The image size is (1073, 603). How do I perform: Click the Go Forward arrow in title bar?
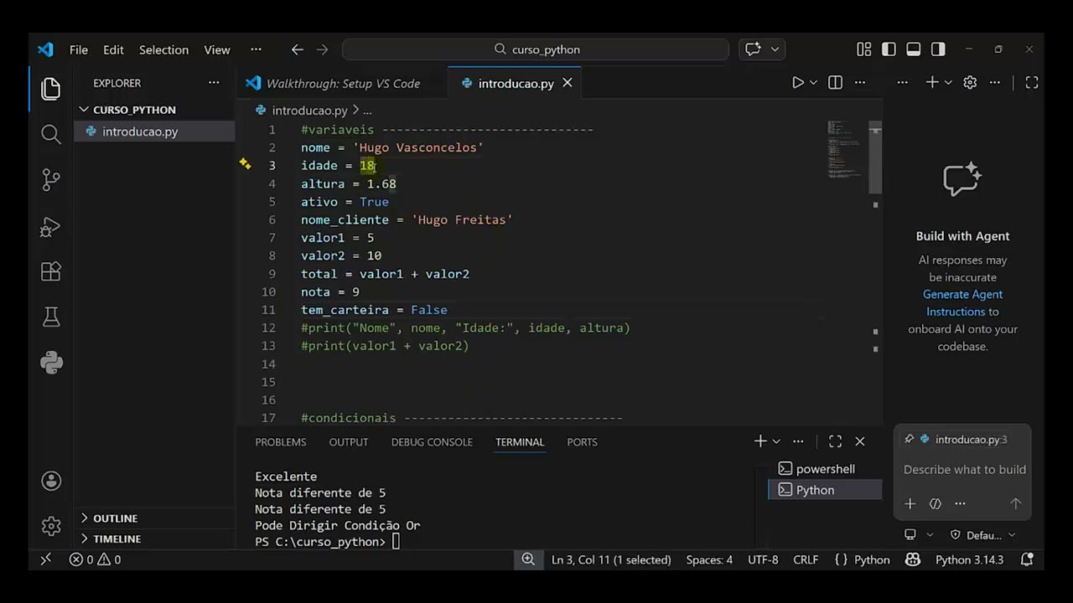point(322,49)
